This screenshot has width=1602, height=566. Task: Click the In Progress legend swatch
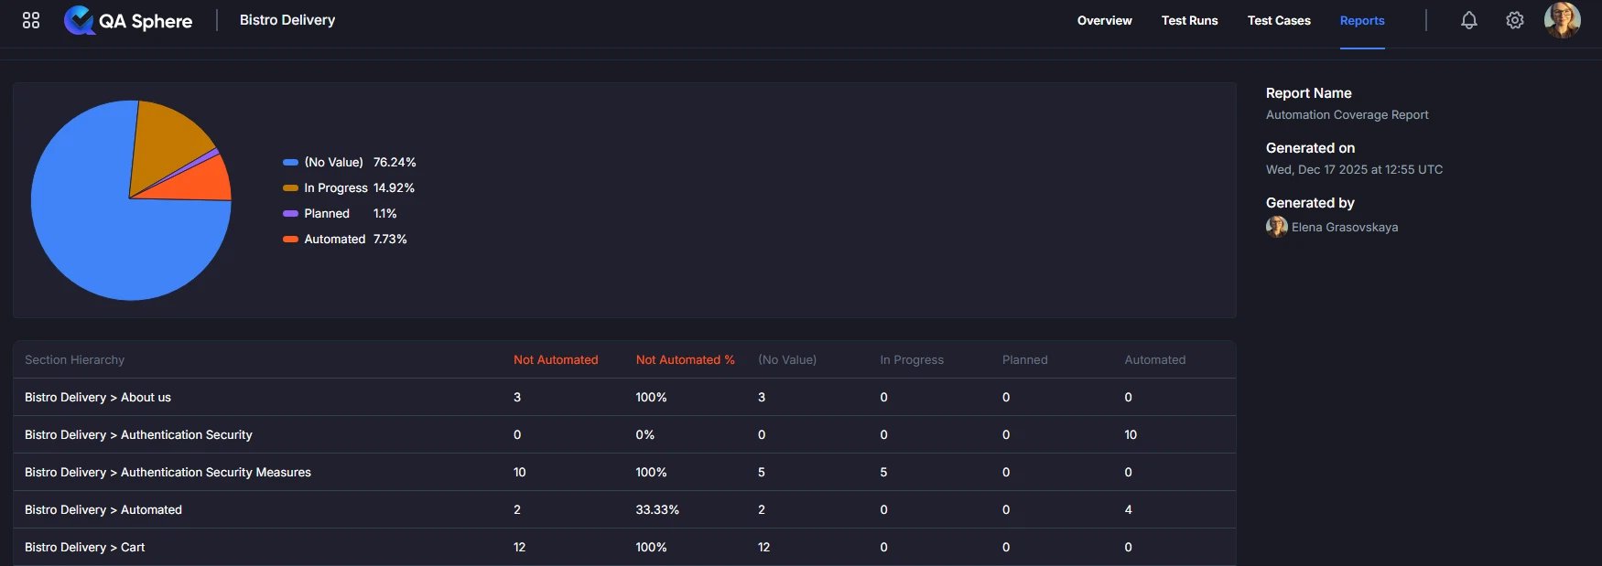pyautogui.click(x=290, y=187)
